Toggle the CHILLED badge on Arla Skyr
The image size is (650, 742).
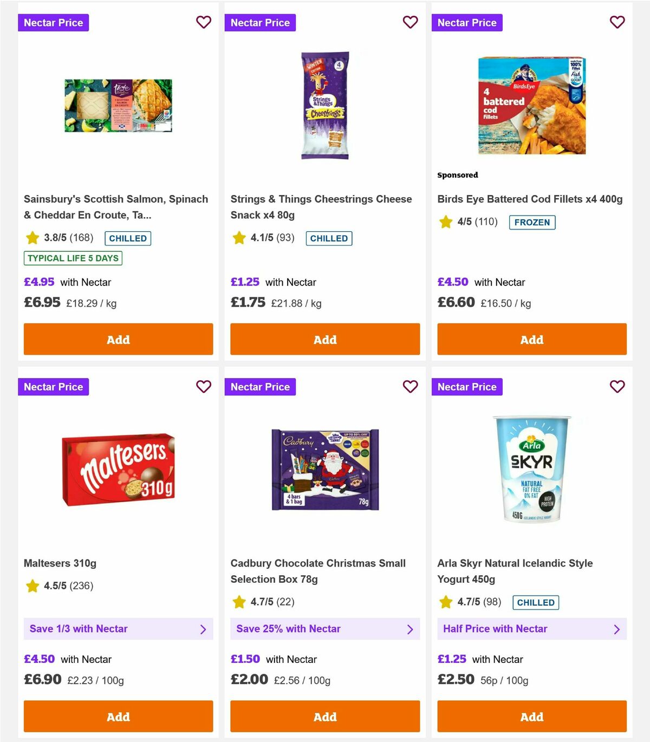point(536,602)
